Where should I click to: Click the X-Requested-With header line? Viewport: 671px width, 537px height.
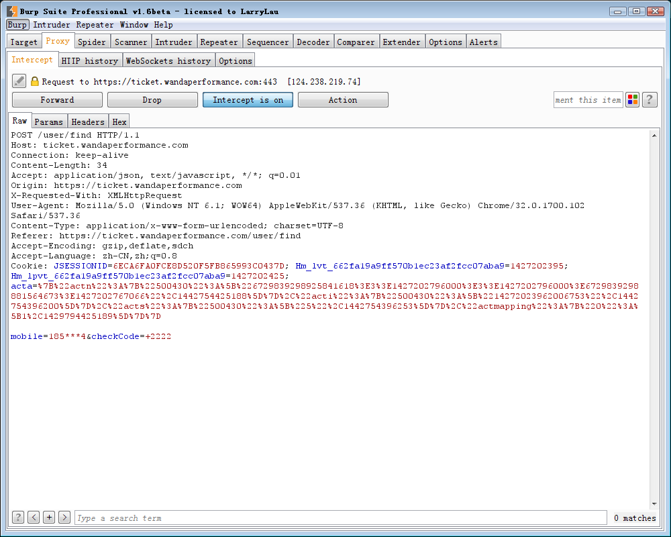[x=97, y=195]
